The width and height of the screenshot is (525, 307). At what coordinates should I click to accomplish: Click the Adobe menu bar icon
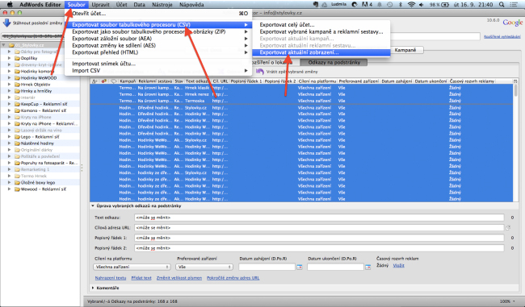pos(365,5)
